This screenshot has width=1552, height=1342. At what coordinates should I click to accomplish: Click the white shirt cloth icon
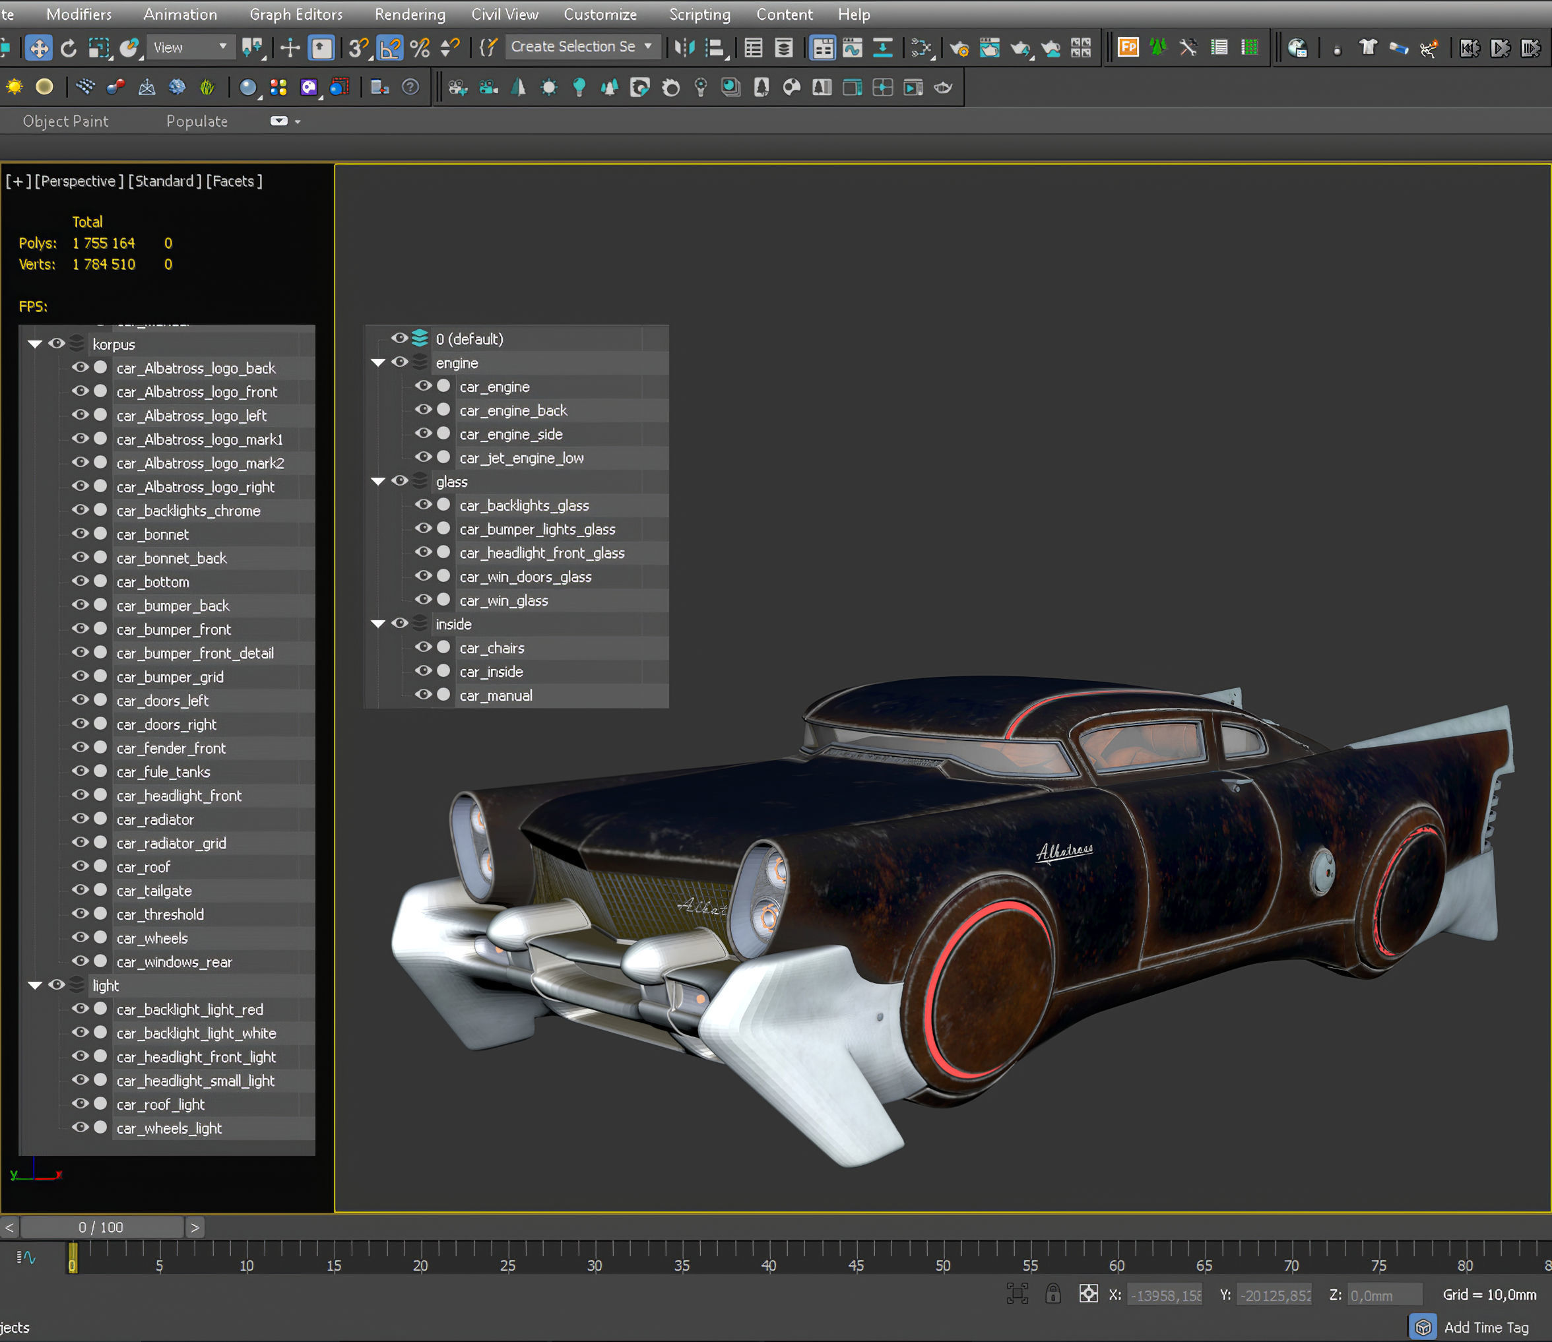click(x=1368, y=48)
